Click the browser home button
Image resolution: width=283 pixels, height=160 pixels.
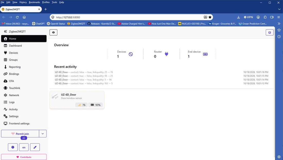24,17
